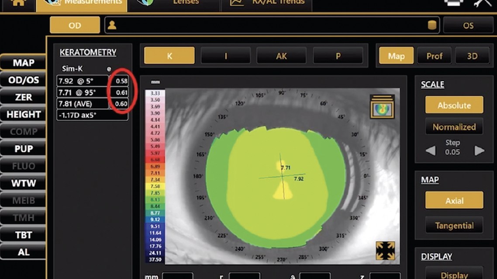Open FLUO in the sidebar
Viewport: 497px width, 279px height.
24,166
